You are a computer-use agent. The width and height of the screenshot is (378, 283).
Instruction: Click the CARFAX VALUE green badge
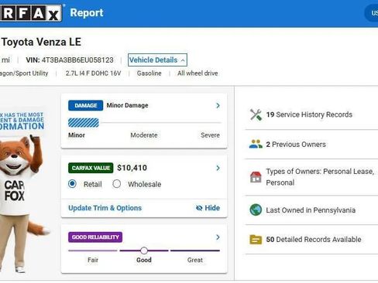coord(91,168)
